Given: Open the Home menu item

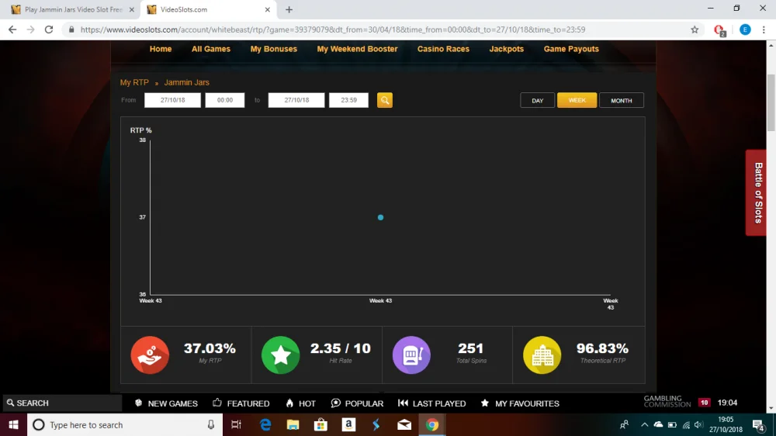Looking at the screenshot, I should (x=161, y=49).
